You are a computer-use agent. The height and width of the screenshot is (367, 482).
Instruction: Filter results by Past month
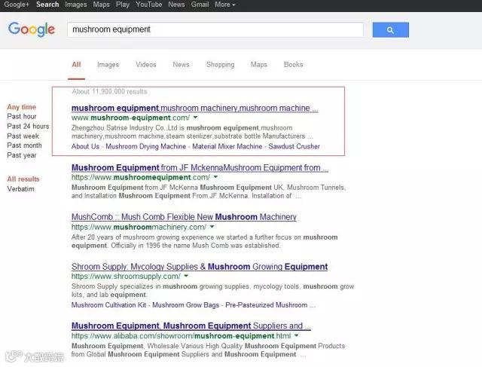24,145
